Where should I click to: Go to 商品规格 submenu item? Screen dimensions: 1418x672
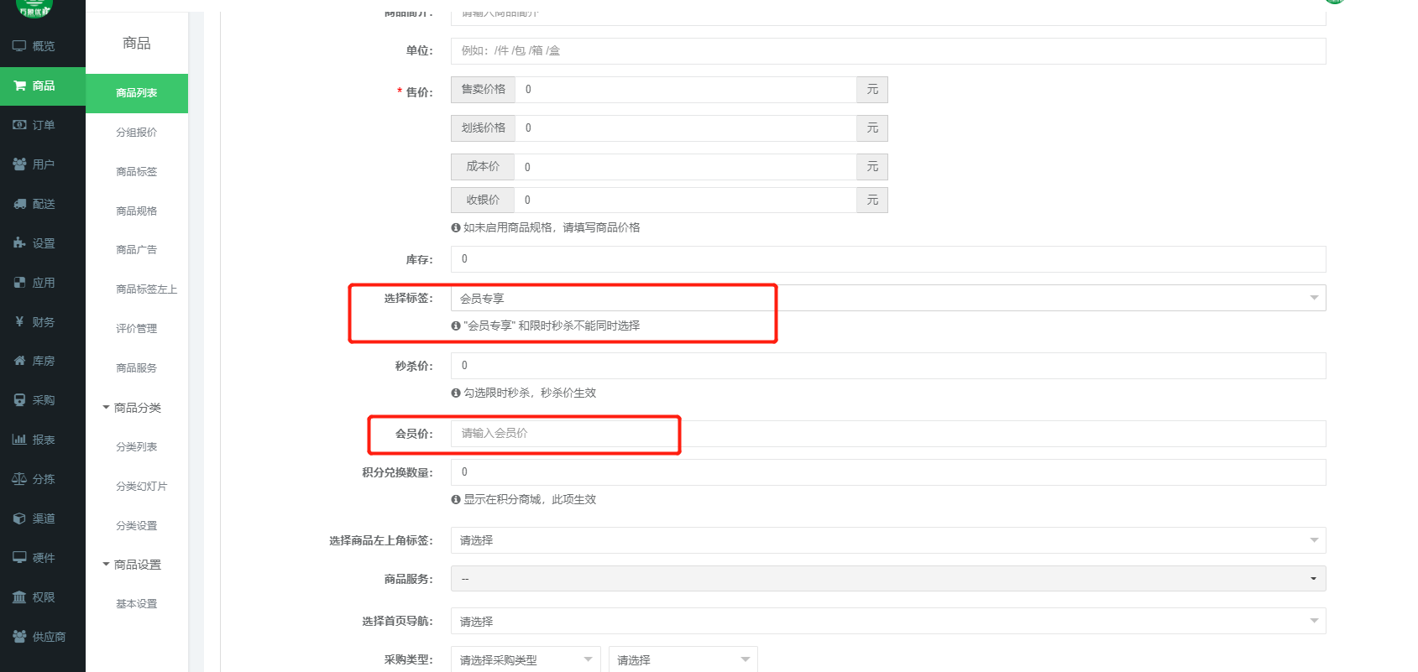[x=137, y=211]
